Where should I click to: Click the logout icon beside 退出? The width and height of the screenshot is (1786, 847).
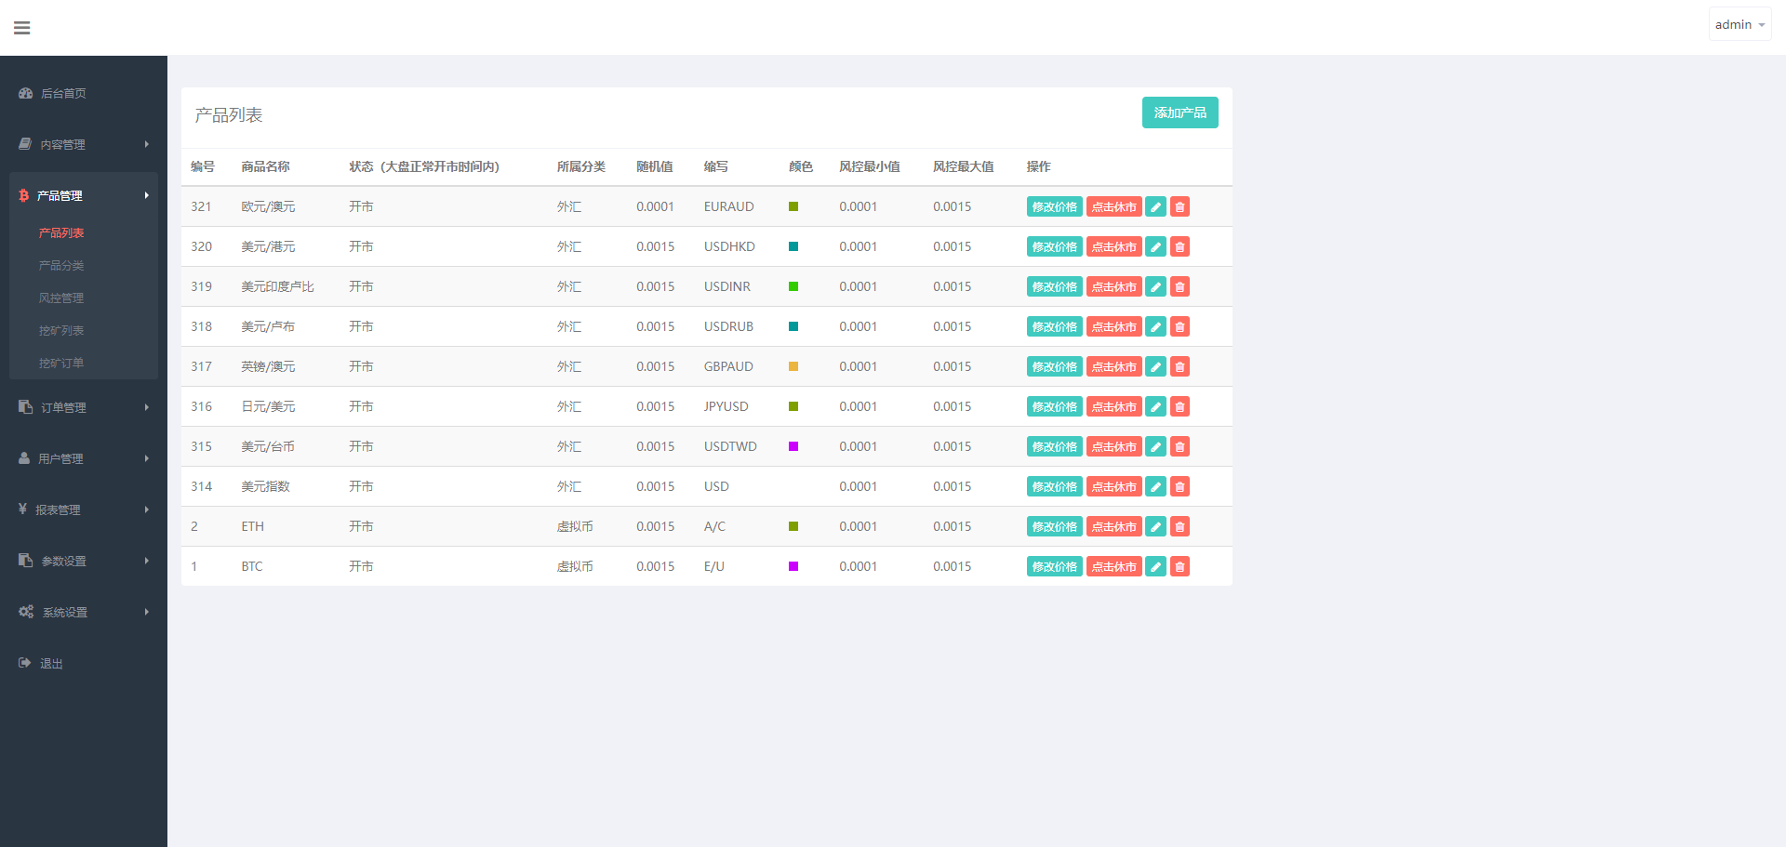coord(25,663)
